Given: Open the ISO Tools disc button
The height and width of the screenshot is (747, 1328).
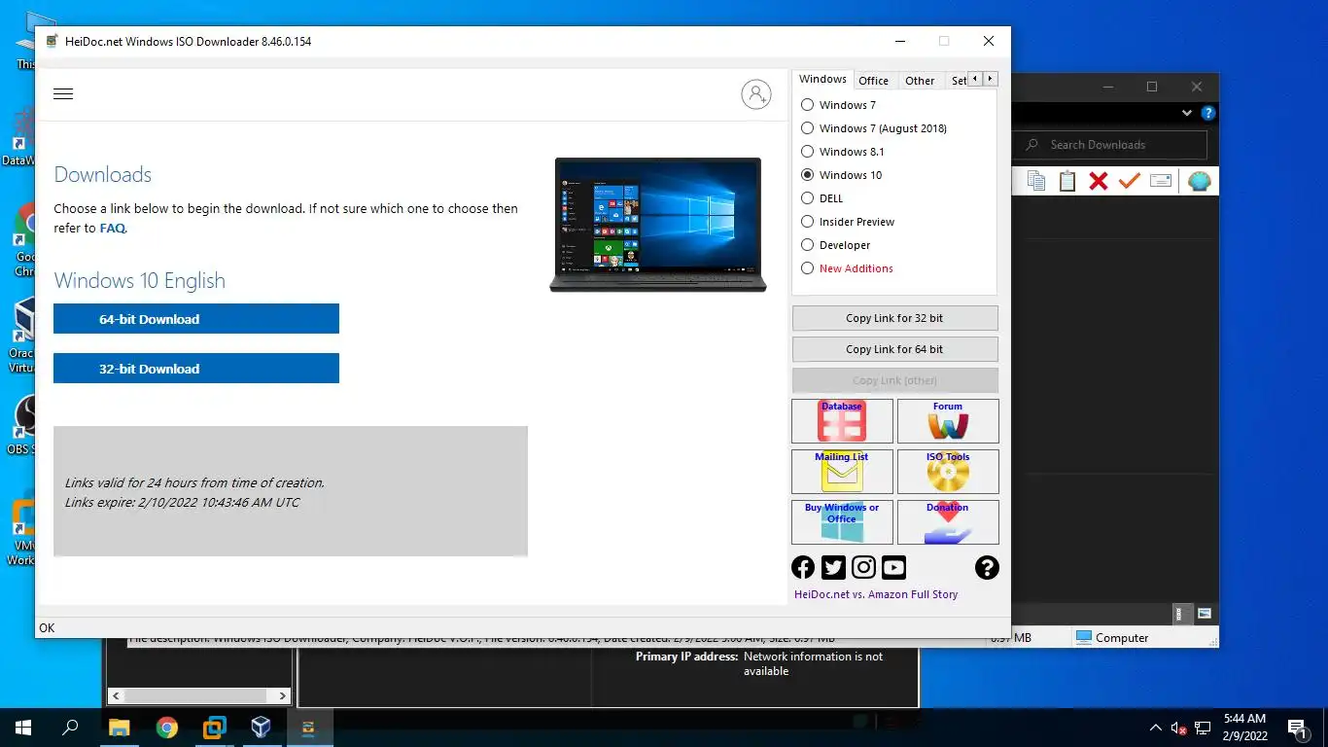Looking at the screenshot, I should (x=948, y=472).
